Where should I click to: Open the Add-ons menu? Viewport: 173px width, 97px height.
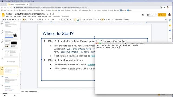click(44, 16)
